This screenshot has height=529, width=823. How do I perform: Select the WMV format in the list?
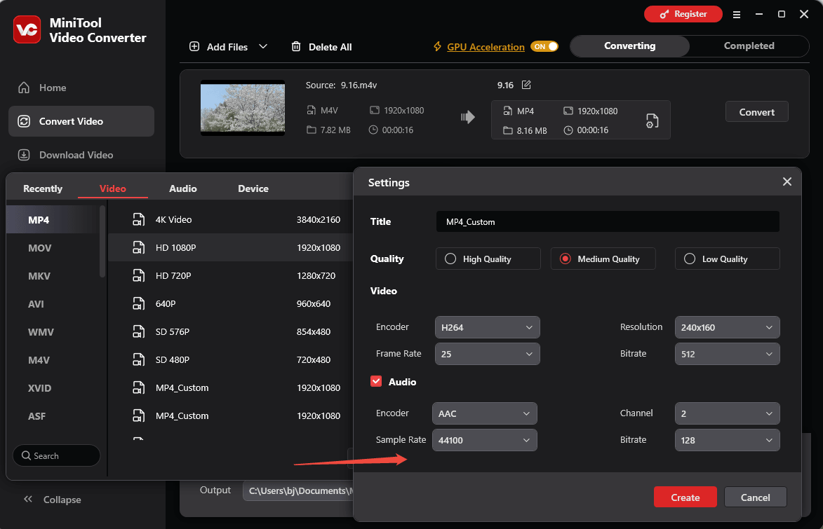(41, 332)
